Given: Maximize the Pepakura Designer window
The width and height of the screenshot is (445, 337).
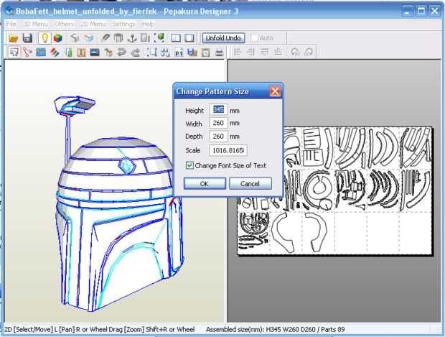Looking at the screenshot, I should point(421,11).
